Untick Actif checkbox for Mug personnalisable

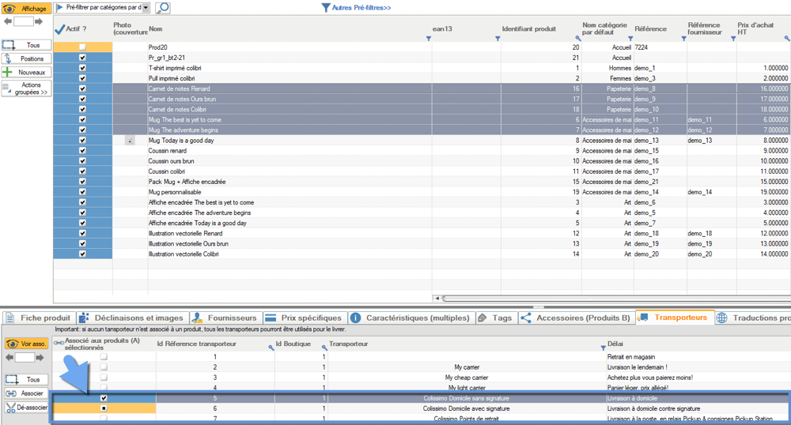[82, 192]
